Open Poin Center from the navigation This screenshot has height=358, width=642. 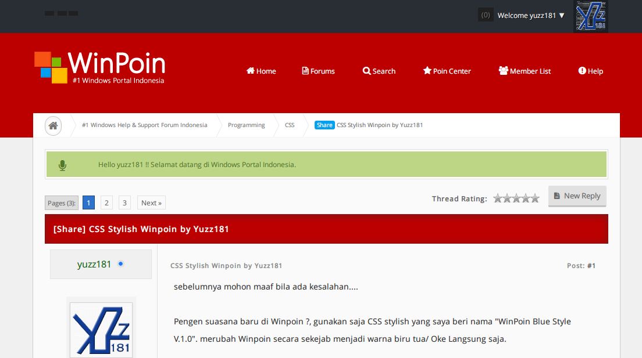(447, 71)
